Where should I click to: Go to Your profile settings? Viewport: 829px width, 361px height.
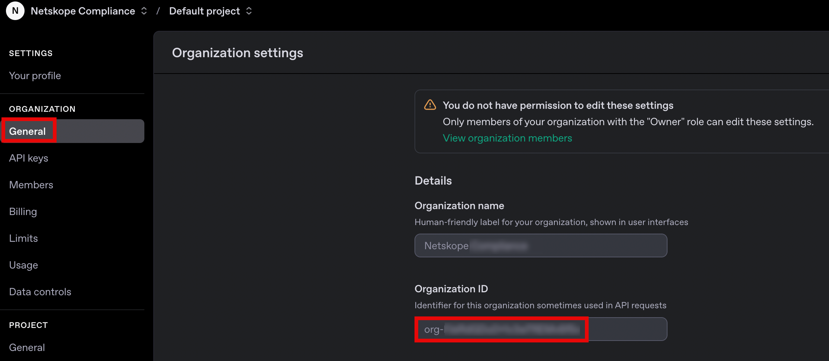(35, 75)
